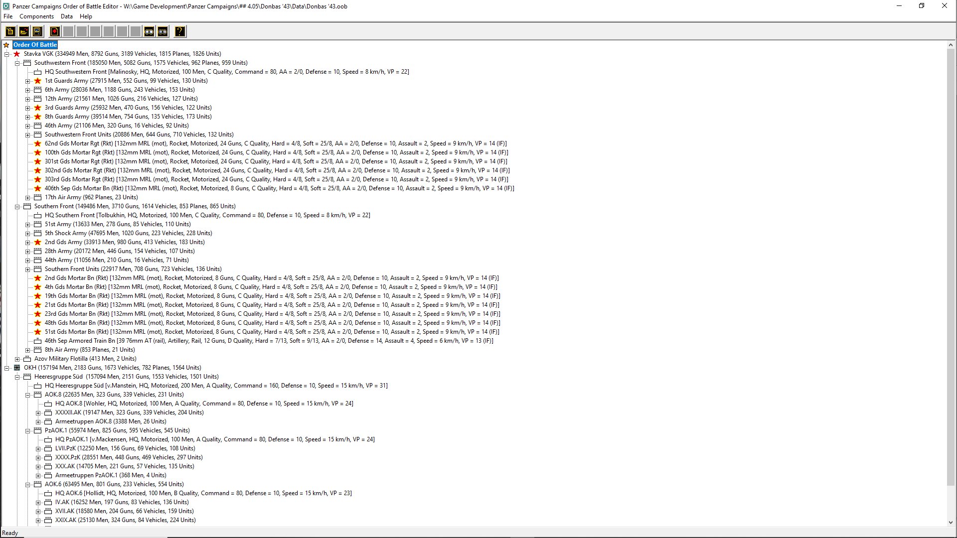957x538 pixels.
Task: Click the Open file folder icon
Action: [23, 31]
